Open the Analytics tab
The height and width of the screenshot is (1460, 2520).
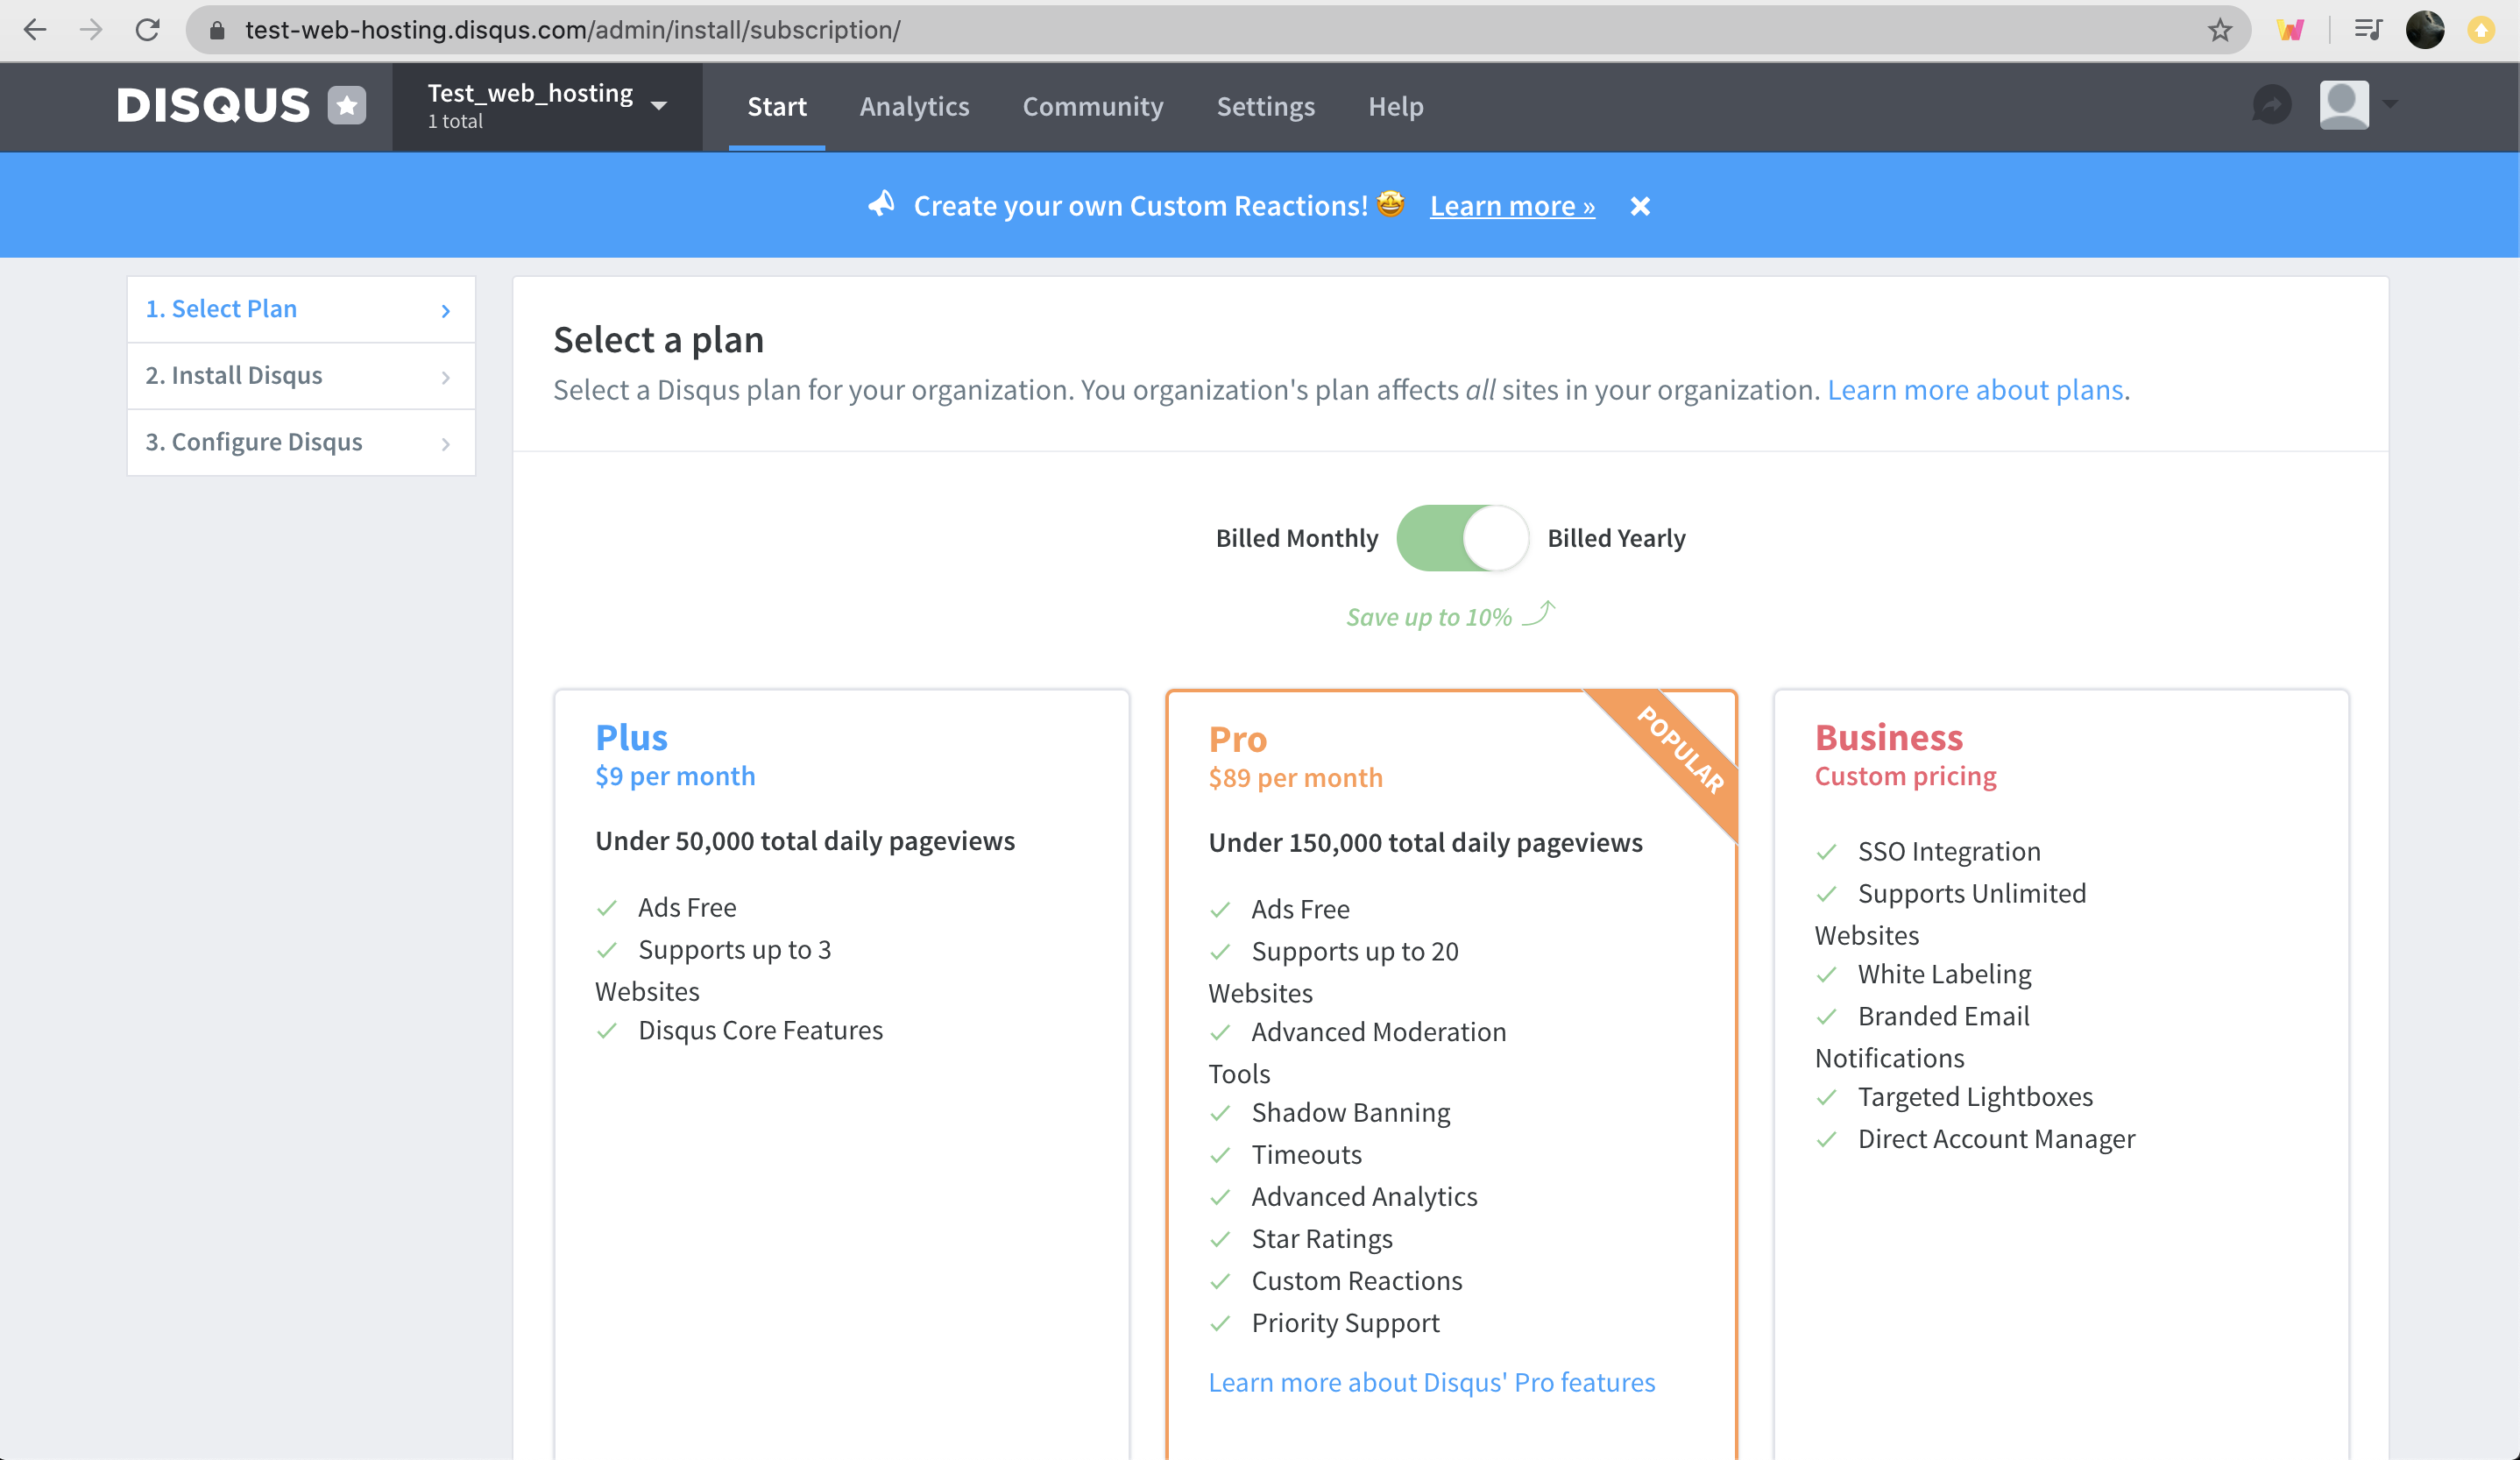pyautogui.click(x=914, y=106)
